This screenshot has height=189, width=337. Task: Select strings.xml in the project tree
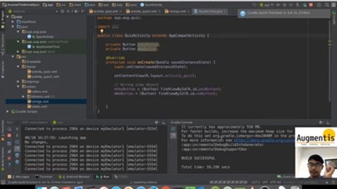point(40,101)
